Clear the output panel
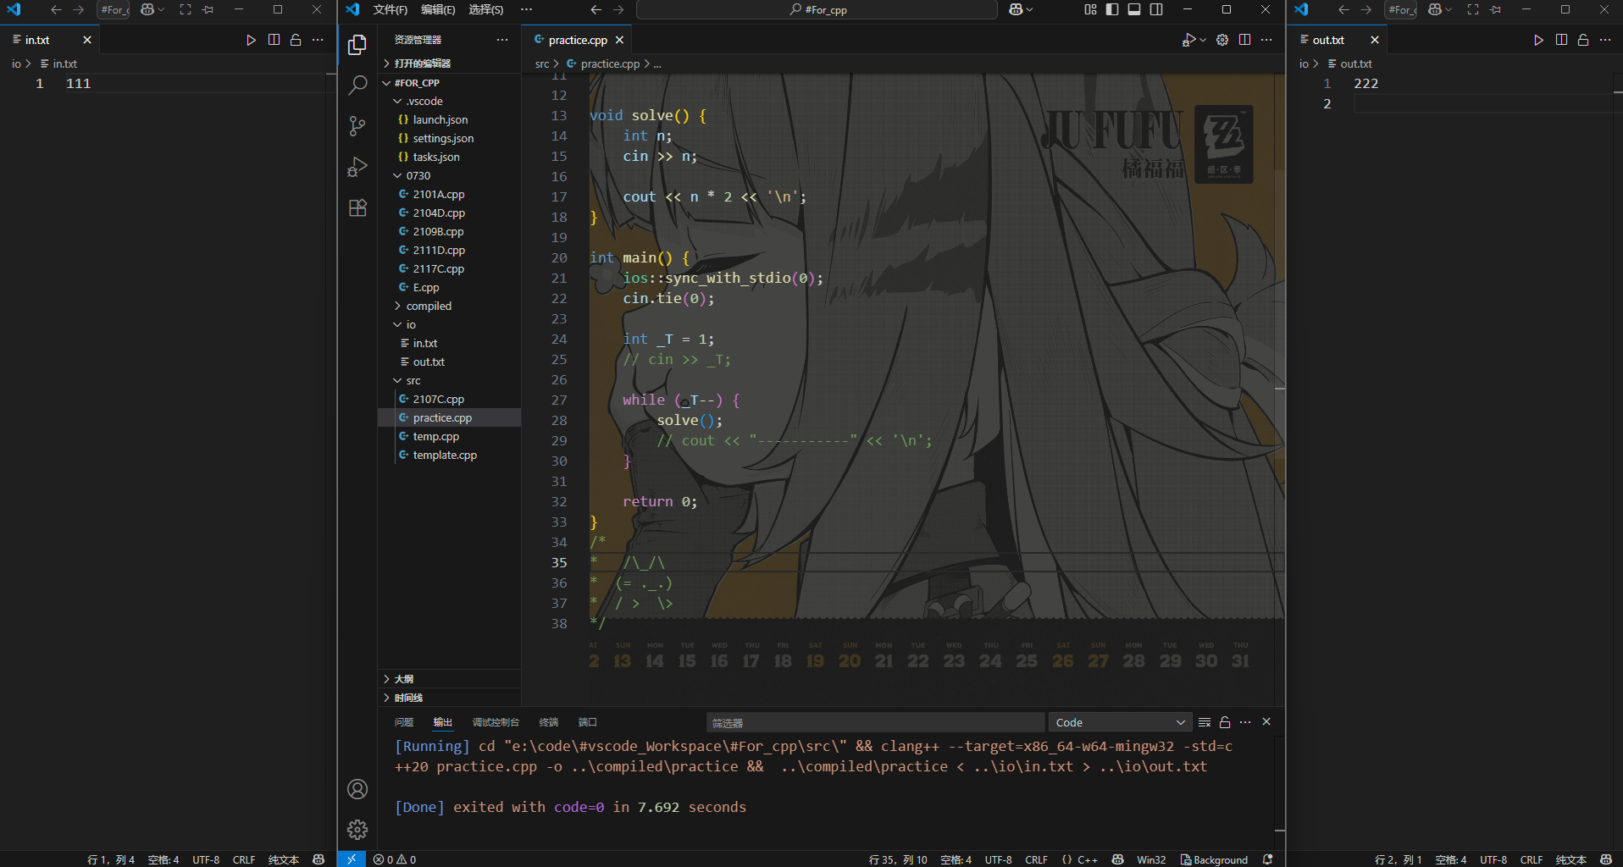The height and width of the screenshot is (867, 1623). coord(1204,722)
